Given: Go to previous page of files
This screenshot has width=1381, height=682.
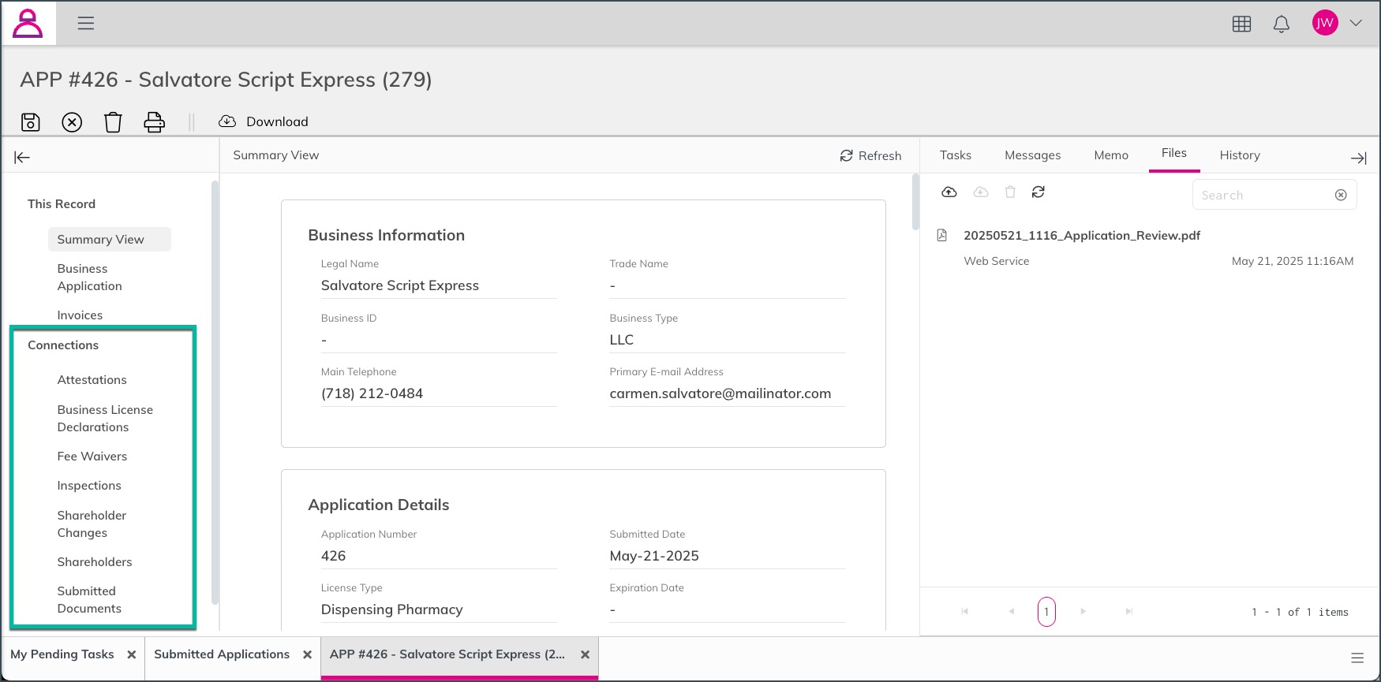Looking at the screenshot, I should click(1011, 612).
